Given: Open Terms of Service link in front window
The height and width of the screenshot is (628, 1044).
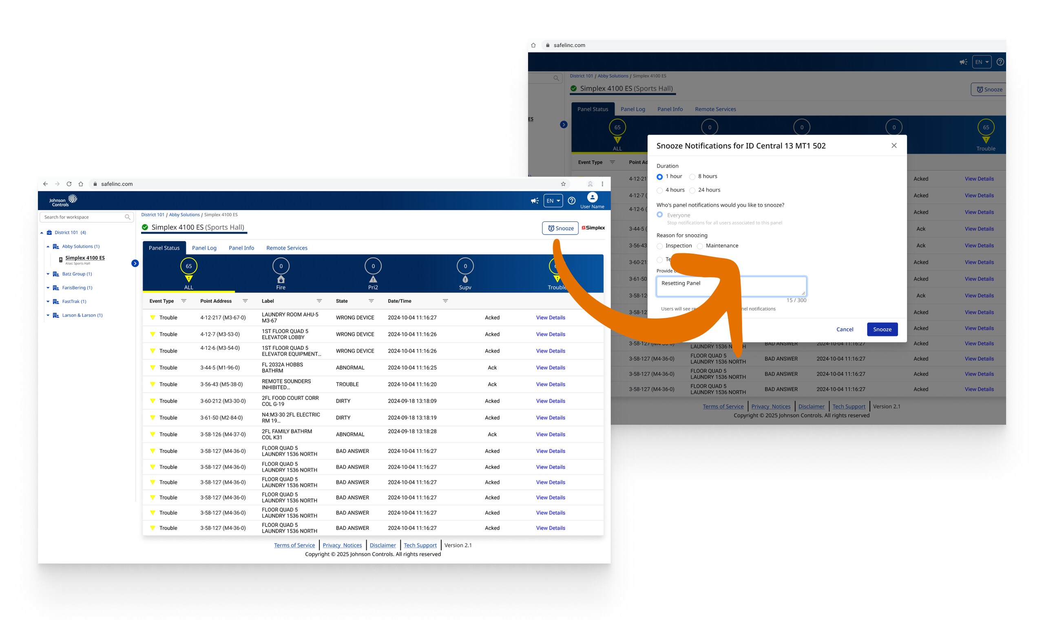Looking at the screenshot, I should coord(294,546).
